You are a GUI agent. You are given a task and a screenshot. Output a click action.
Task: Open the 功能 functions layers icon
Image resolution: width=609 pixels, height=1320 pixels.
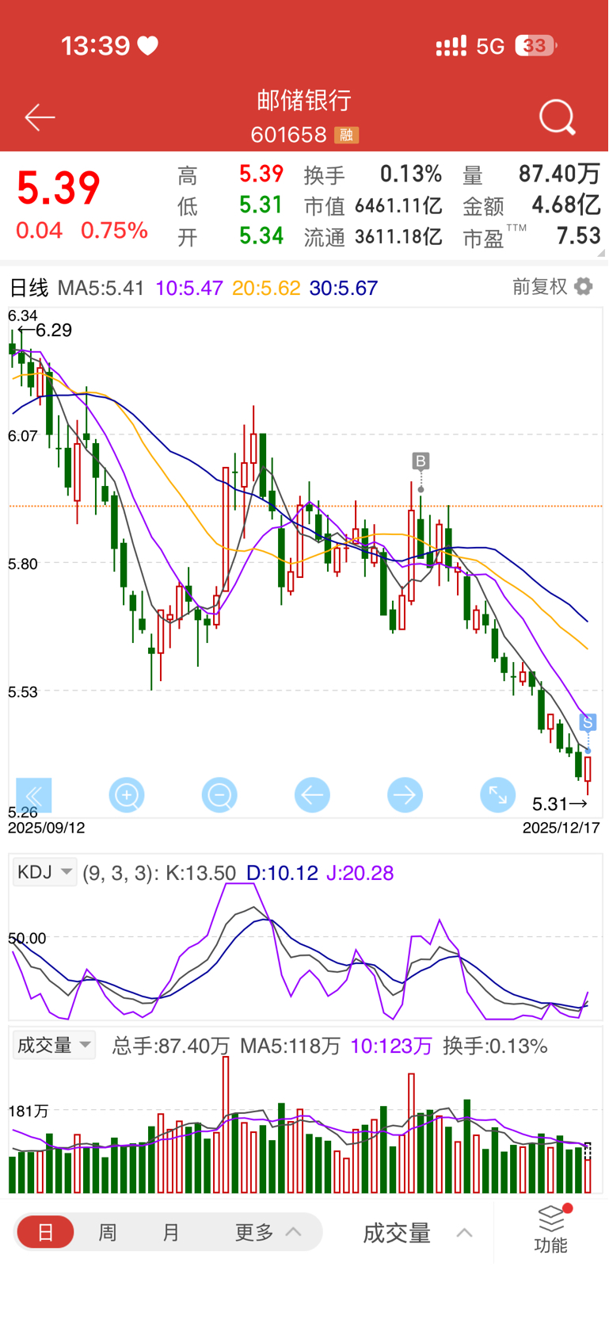[x=551, y=1229]
